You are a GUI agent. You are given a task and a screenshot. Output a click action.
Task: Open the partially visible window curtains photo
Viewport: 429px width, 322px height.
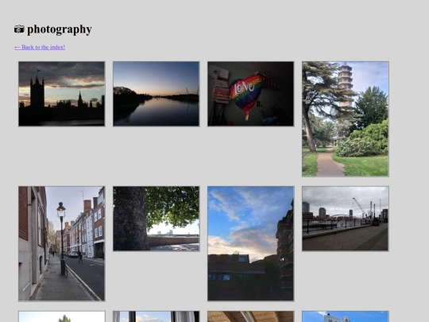(157, 316)
